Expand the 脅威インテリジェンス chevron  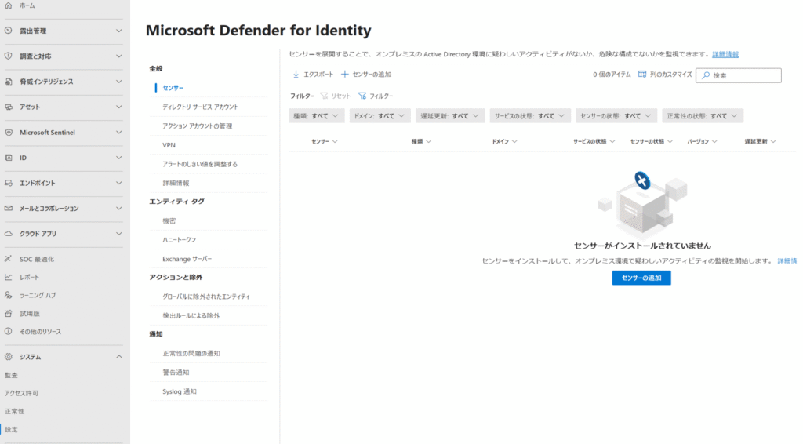[119, 82]
